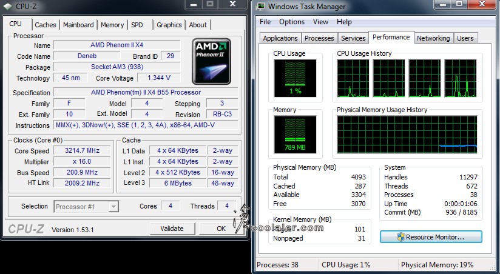Viewport: 500px width, 274px height.
Task: Maximize the Windows Task Manager window
Action: click(x=459, y=4)
